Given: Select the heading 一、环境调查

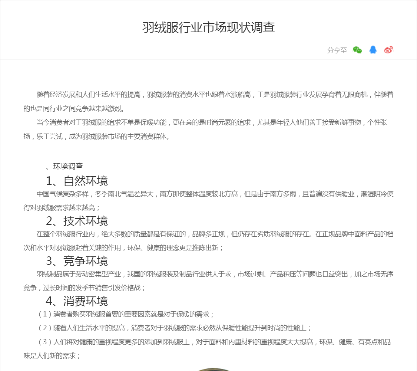Looking at the screenshot, I should (61, 166).
